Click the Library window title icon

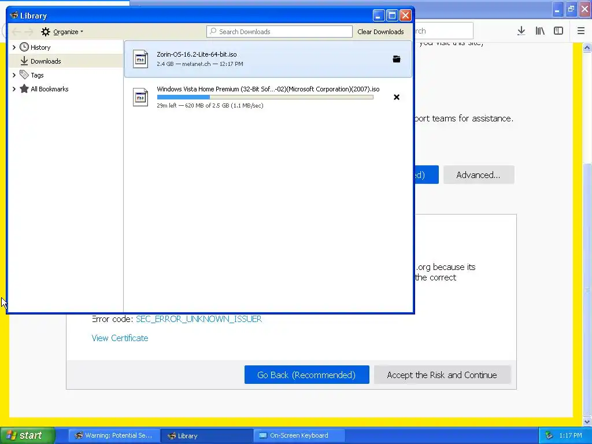pos(14,16)
